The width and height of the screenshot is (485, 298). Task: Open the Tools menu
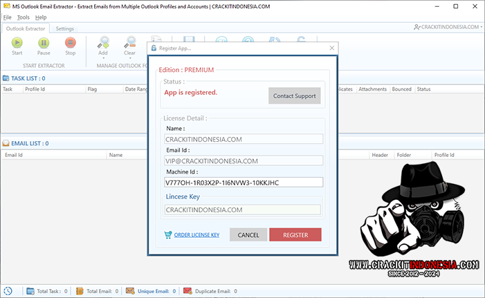click(24, 17)
